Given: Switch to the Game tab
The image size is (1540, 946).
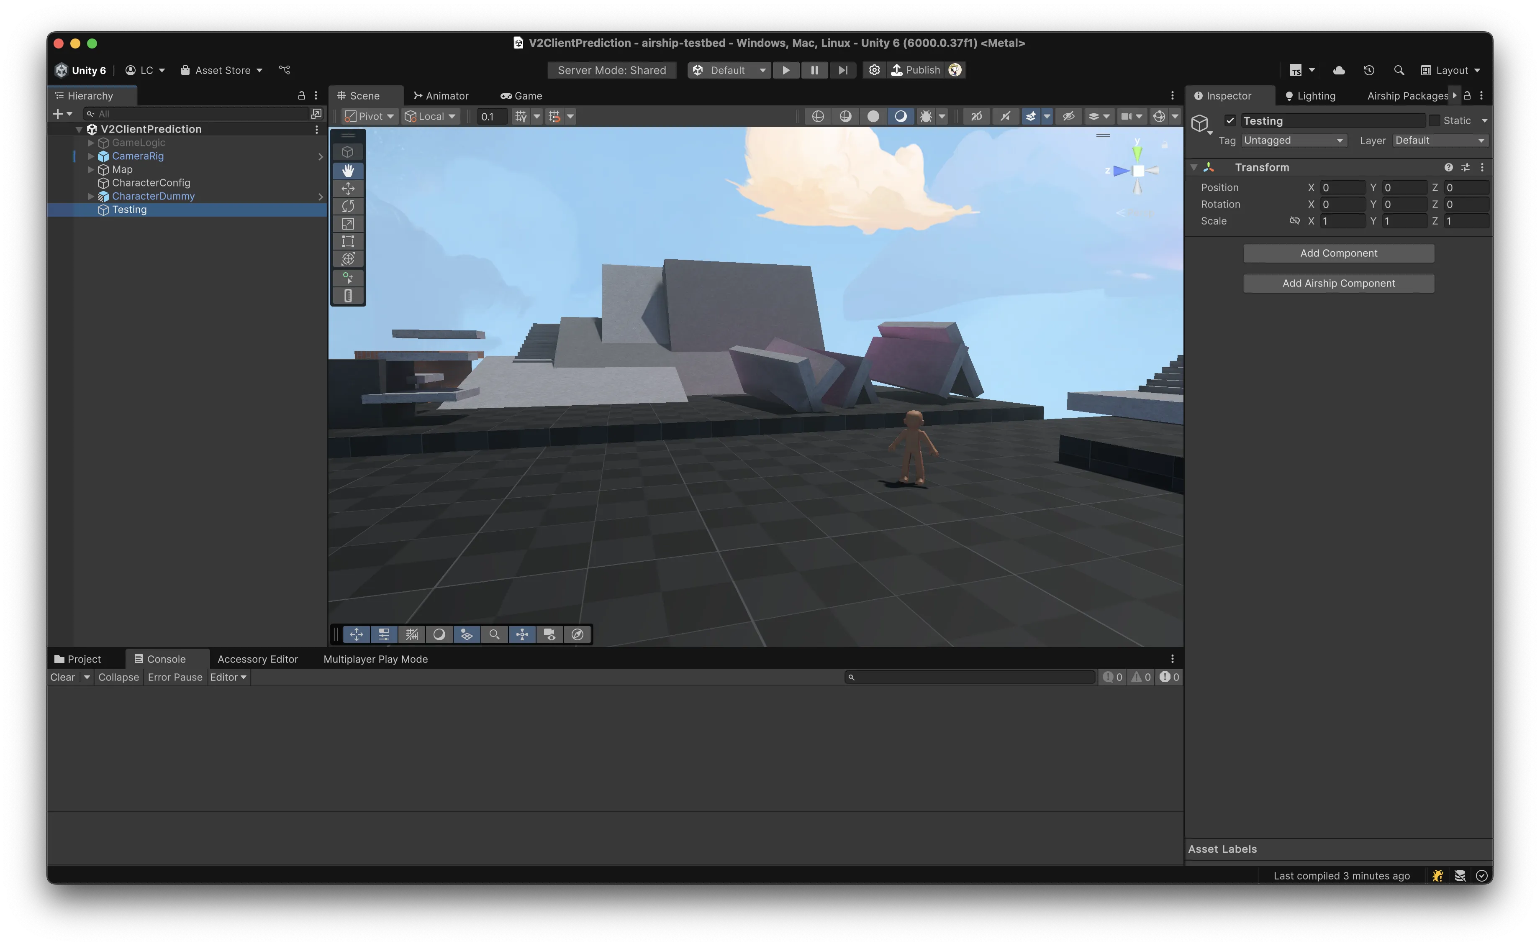Looking at the screenshot, I should (521, 96).
